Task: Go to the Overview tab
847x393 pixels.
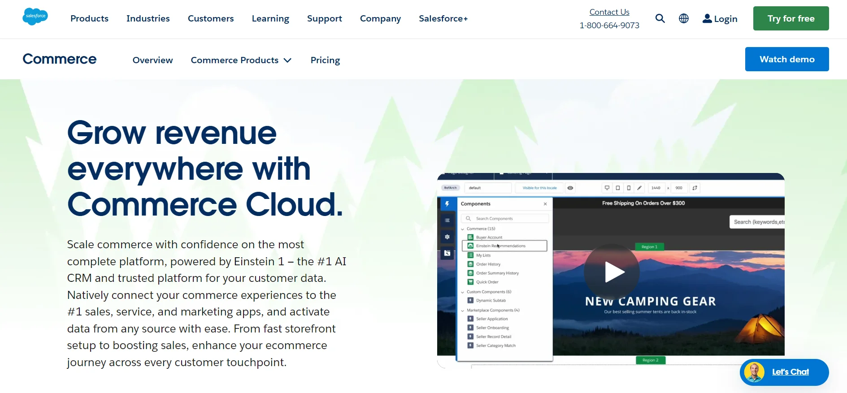Action: pyautogui.click(x=152, y=60)
